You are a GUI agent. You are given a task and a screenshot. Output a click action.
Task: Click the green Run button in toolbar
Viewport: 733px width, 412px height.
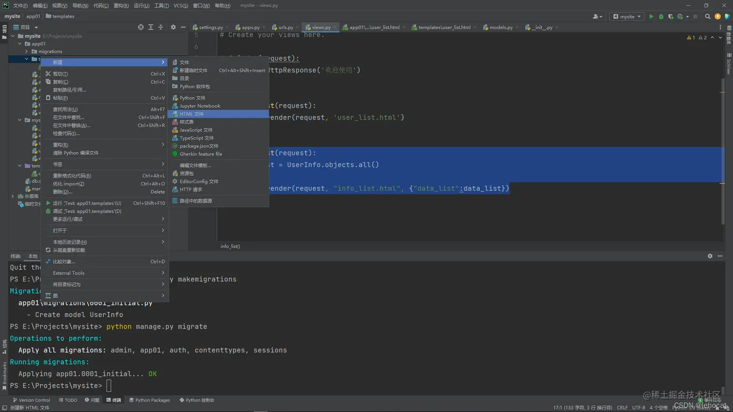(651, 16)
